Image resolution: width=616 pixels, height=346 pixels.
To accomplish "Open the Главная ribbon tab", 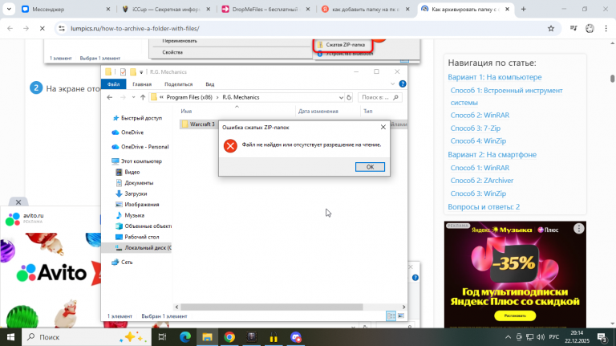I will (x=142, y=84).
